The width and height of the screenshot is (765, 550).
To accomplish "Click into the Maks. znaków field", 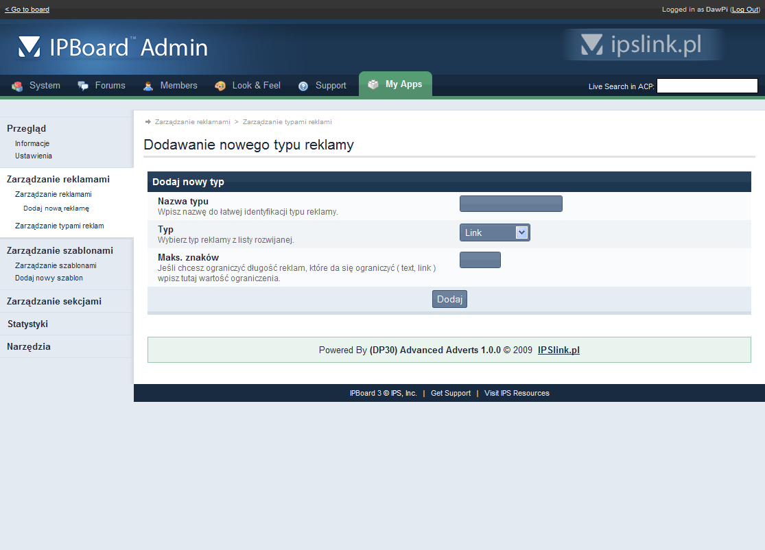I will point(480,260).
